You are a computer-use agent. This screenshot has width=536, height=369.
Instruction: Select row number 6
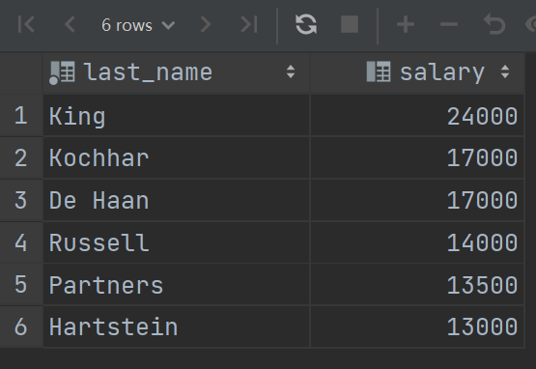click(21, 326)
